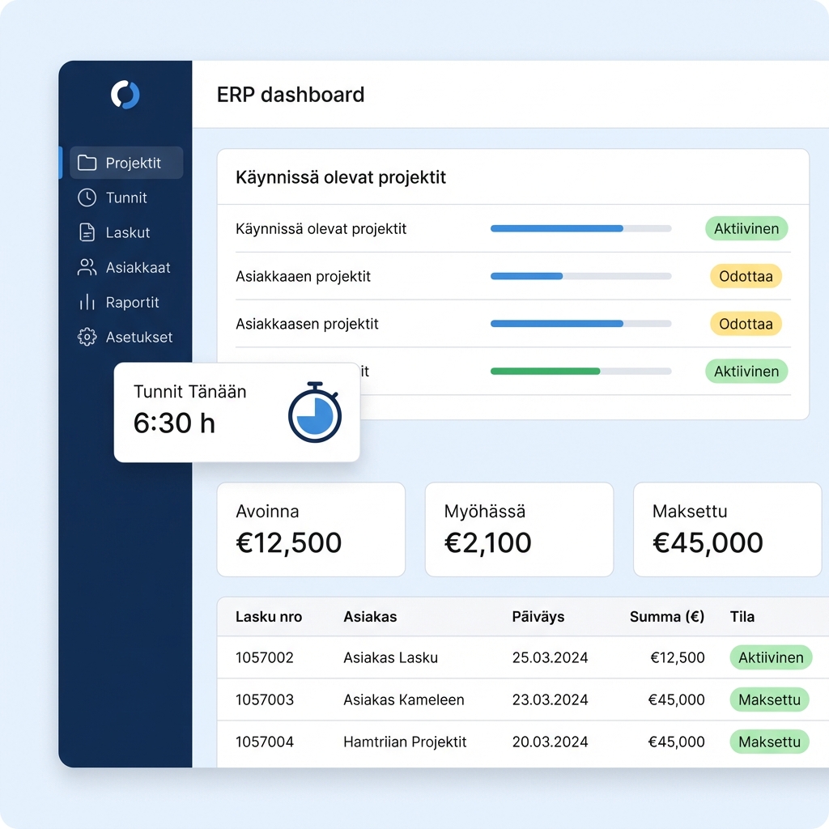829x829 pixels.
Task: Click the circular app logo in sidebar
Action: [125, 95]
